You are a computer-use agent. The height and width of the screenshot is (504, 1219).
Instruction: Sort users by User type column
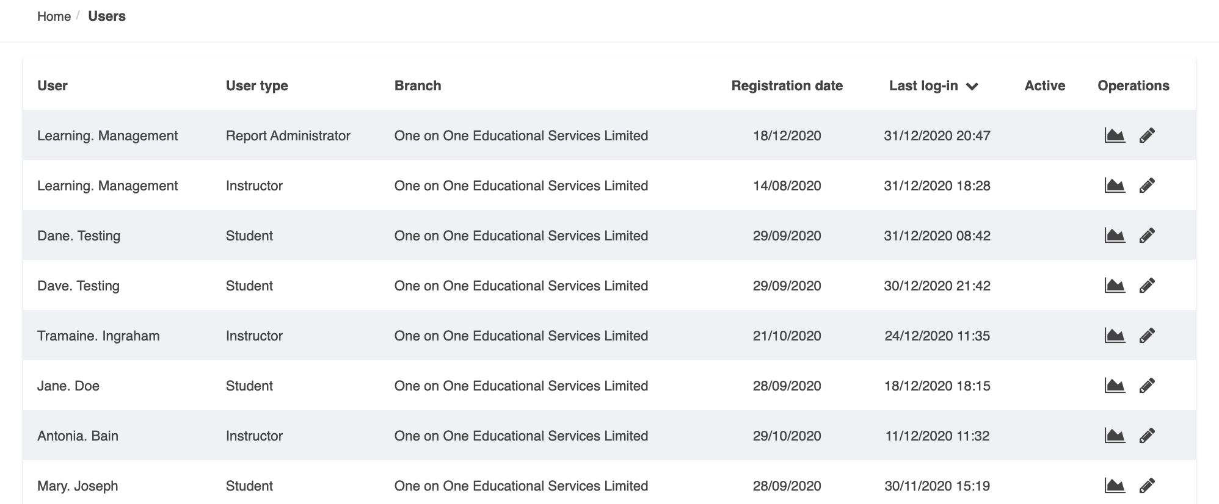click(x=257, y=86)
